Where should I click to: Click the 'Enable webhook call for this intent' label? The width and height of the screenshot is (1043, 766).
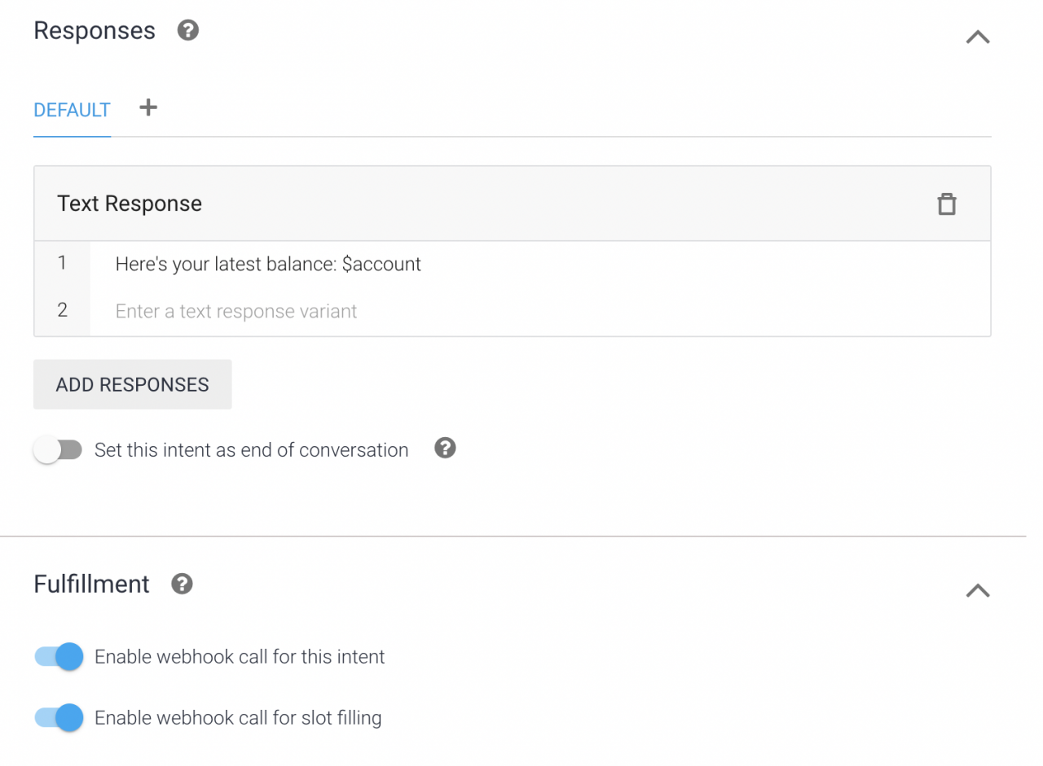coord(240,657)
